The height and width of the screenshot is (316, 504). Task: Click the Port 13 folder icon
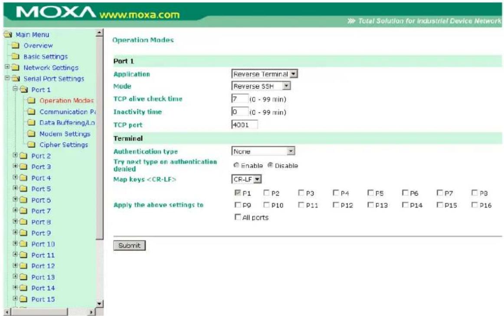tap(23, 277)
